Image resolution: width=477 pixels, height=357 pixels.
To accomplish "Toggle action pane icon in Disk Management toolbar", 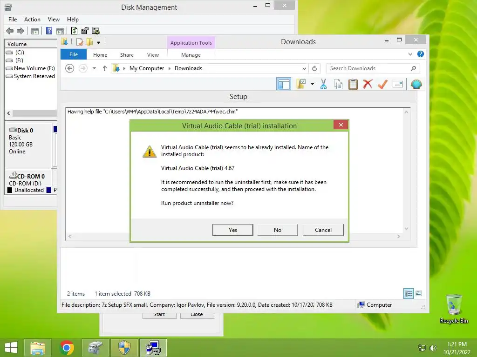I will [x=60, y=31].
